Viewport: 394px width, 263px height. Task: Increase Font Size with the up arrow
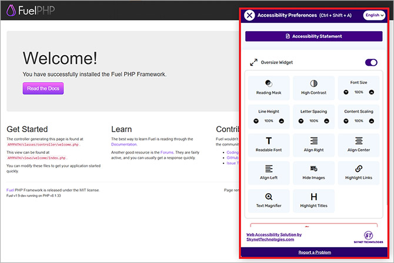(372, 92)
